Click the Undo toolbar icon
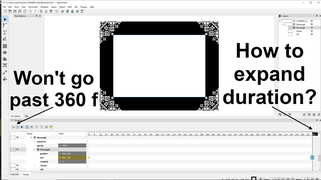The height and width of the screenshot is (180, 321). (31, 12)
